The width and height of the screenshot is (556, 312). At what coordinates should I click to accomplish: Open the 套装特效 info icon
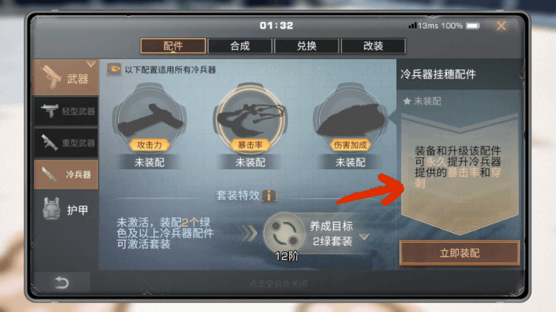click(x=269, y=196)
